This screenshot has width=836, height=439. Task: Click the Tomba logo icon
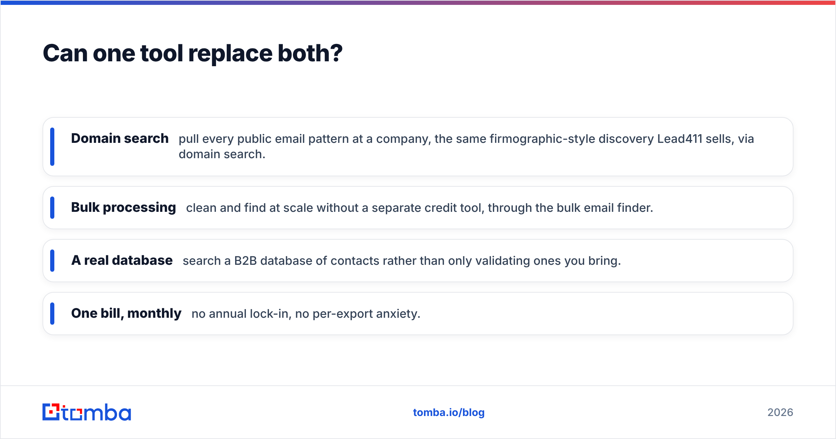coord(51,412)
